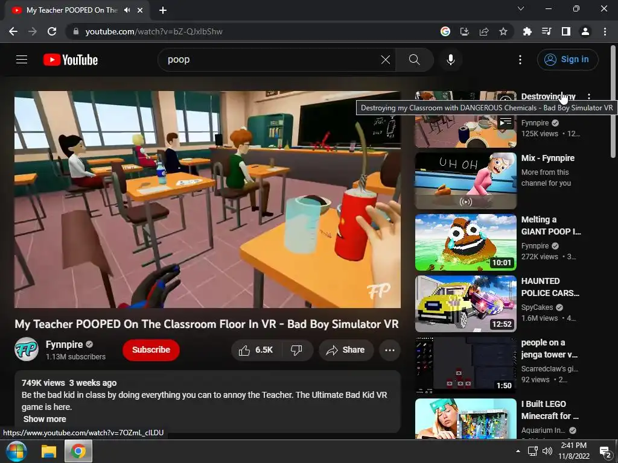Open the YouTube hamburger guide menu
Image resolution: width=618 pixels, height=463 pixels.
[x=22, y=60]
